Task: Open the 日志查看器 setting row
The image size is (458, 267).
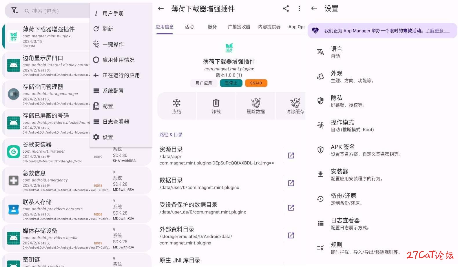Action: 382,224
